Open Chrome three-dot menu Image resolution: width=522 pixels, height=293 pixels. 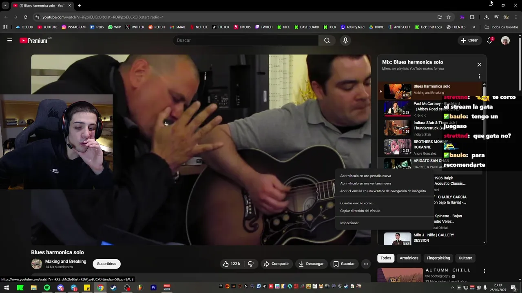pos(516,17)
